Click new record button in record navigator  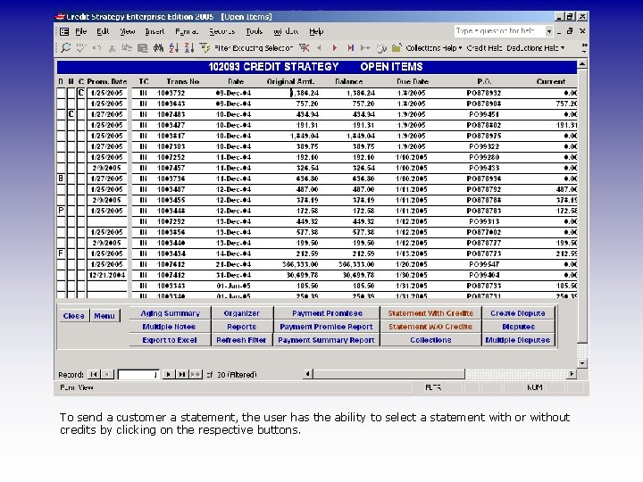[x=196, y=374]
